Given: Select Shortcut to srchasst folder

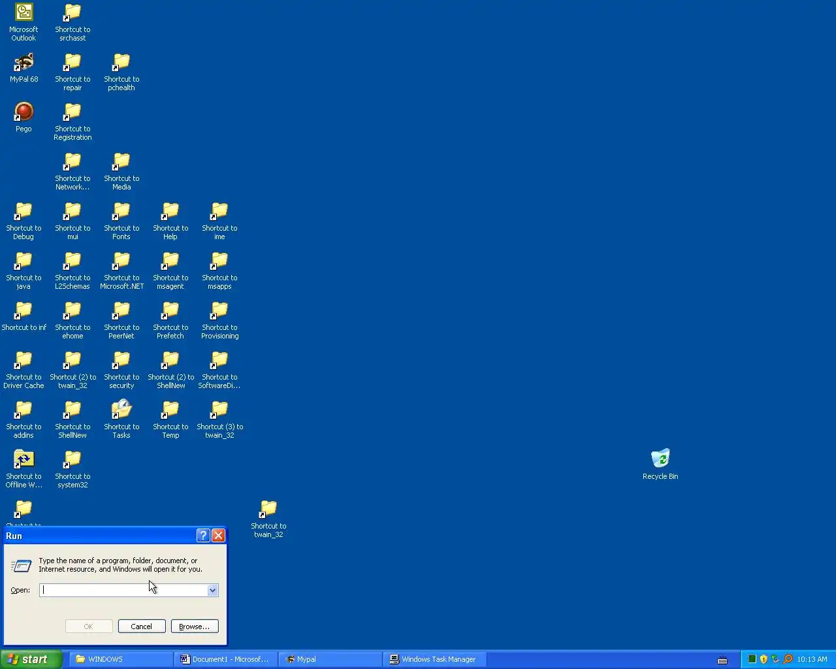Looking at the screenshot, I should [x=72, y=22].
